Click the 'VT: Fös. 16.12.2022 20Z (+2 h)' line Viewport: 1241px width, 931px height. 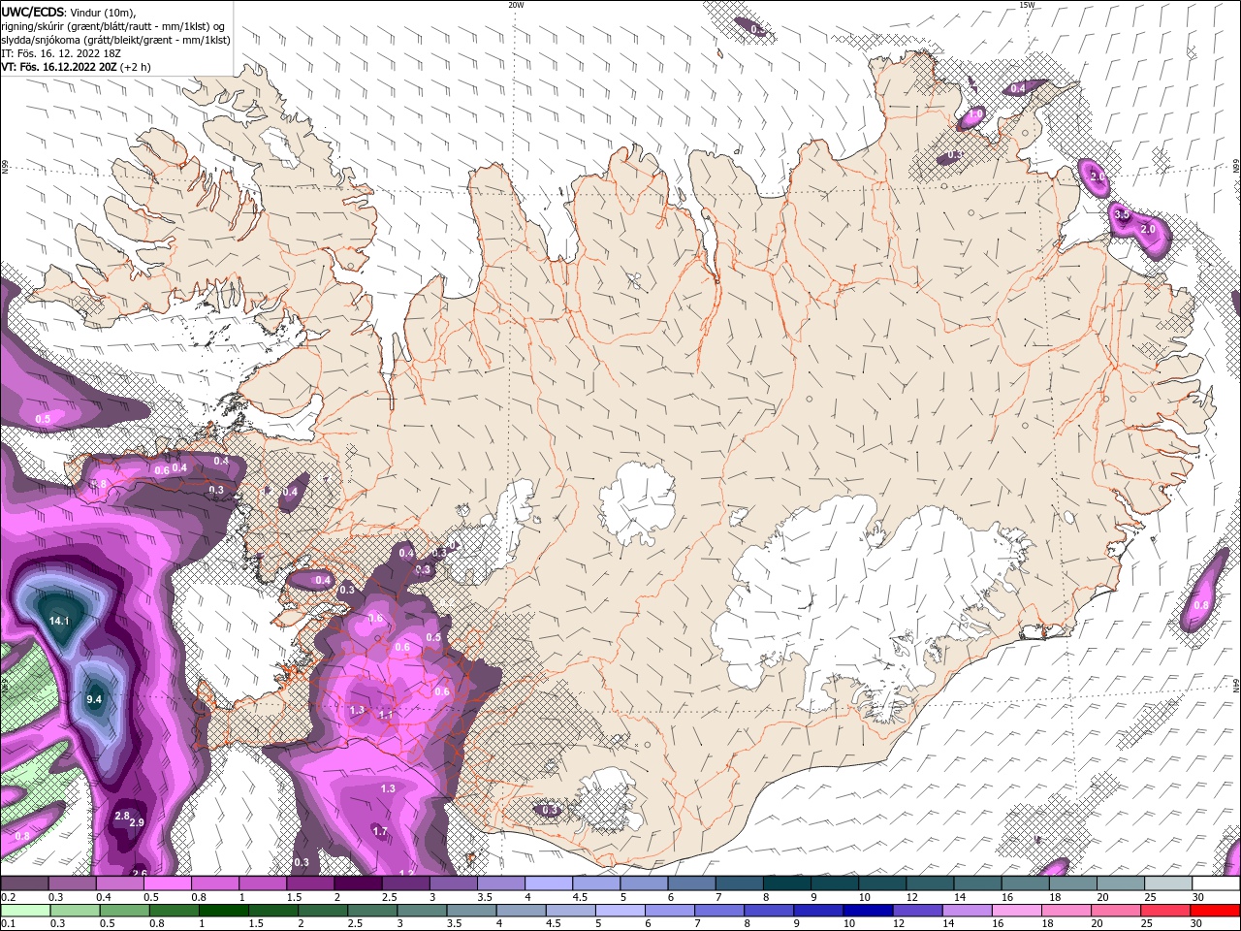coord(76,67)
